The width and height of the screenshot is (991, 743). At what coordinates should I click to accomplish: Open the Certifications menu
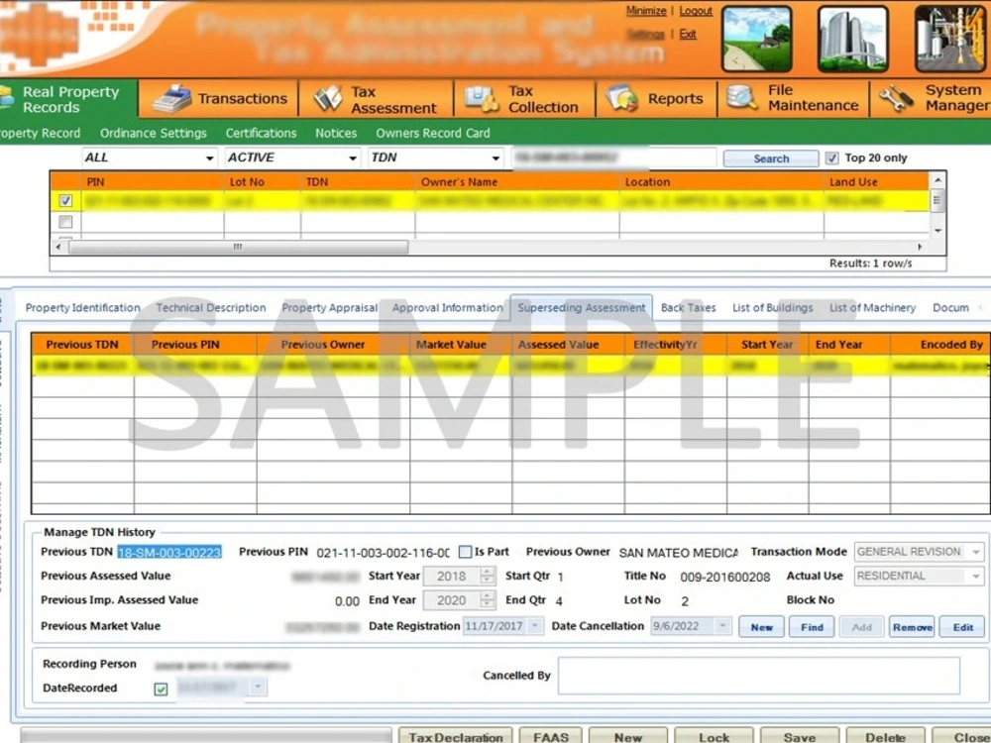[261, 134]
